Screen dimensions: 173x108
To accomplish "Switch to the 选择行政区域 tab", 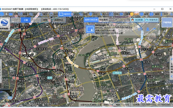I will click(91, 20).
